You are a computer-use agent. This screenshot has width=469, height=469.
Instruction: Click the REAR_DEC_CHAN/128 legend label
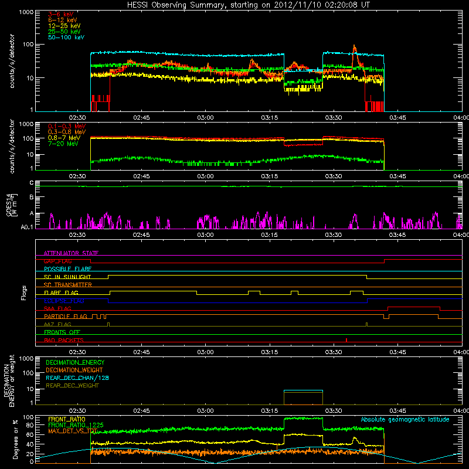point(77,378)
